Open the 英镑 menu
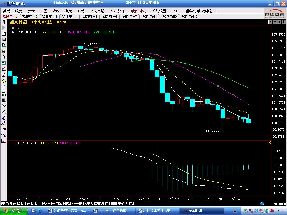 [31, 11]
